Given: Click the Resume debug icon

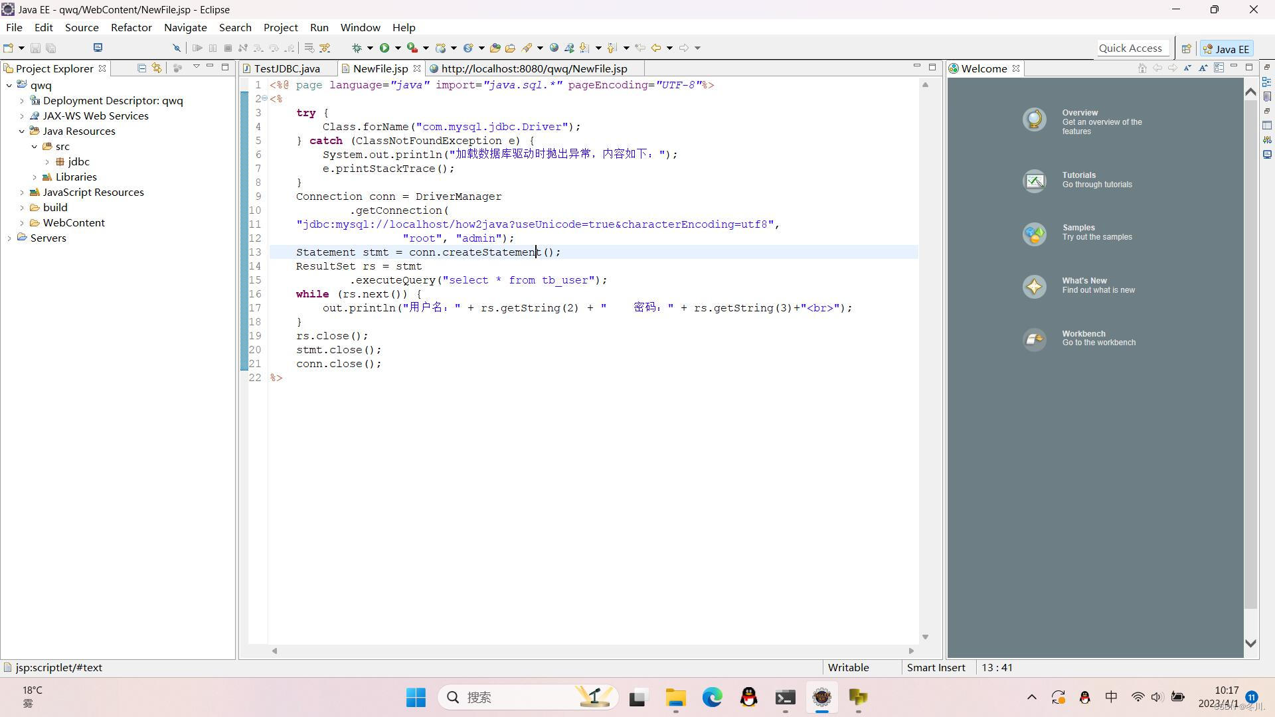Looking at the screenshot, I should point(197,48).
